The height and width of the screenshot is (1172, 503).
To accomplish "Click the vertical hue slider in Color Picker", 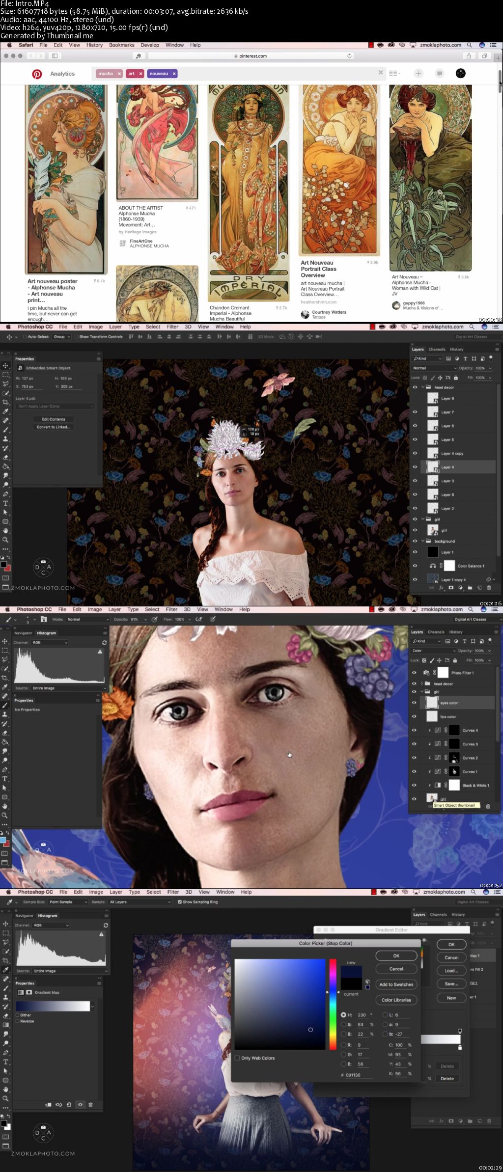I will click(x=333, y=1005).
